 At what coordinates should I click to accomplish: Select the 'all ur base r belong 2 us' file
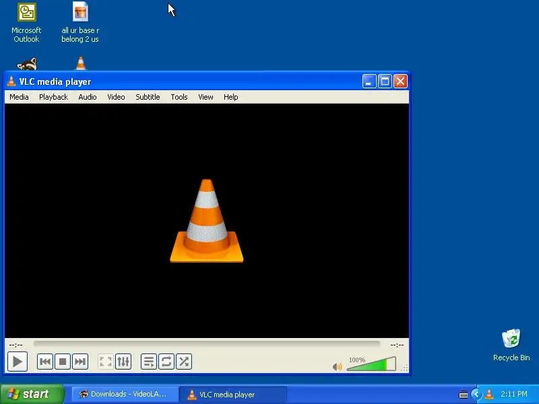coord(80,23)
